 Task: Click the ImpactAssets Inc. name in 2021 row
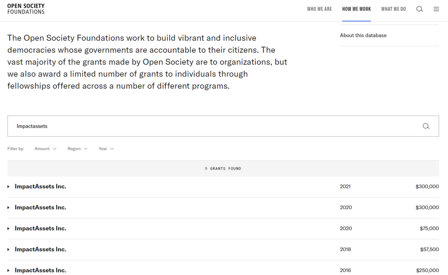[41, 187]
